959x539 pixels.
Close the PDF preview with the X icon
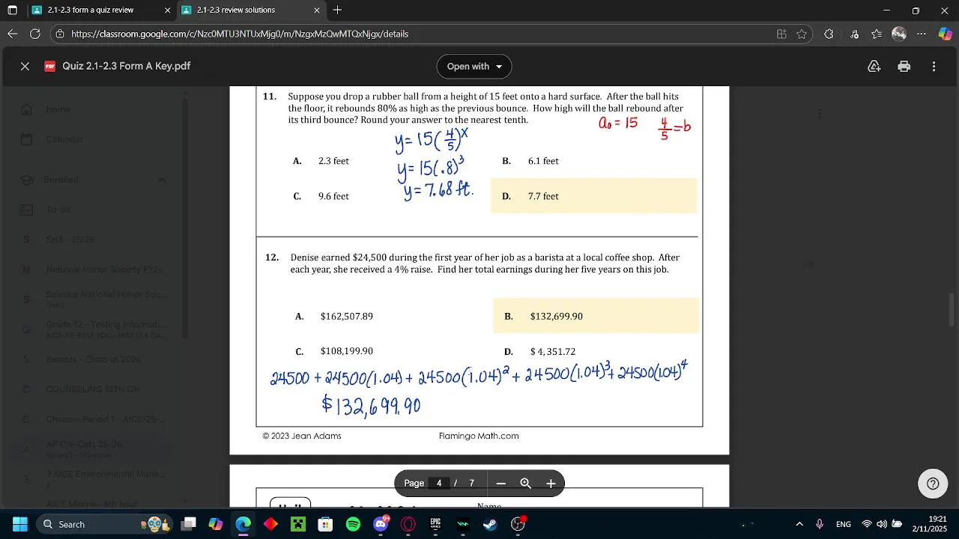(x=25, y=66)
